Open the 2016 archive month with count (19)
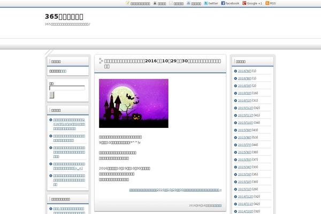This screenshot has width=321, height=214. coord(244,93)
